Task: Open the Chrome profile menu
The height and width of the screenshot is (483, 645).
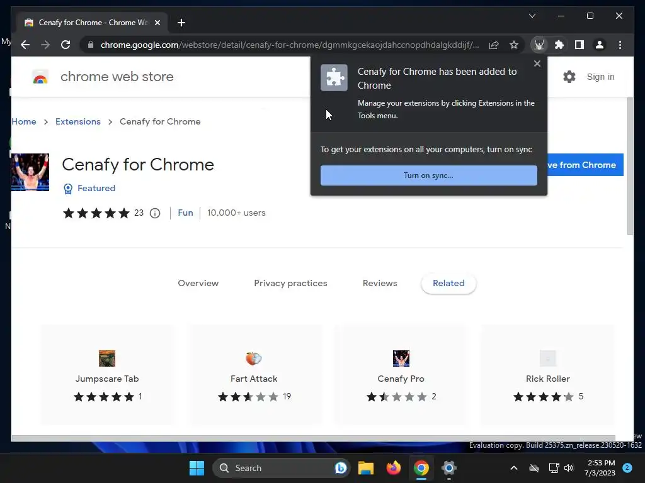Action: click(x=600, y=45)
